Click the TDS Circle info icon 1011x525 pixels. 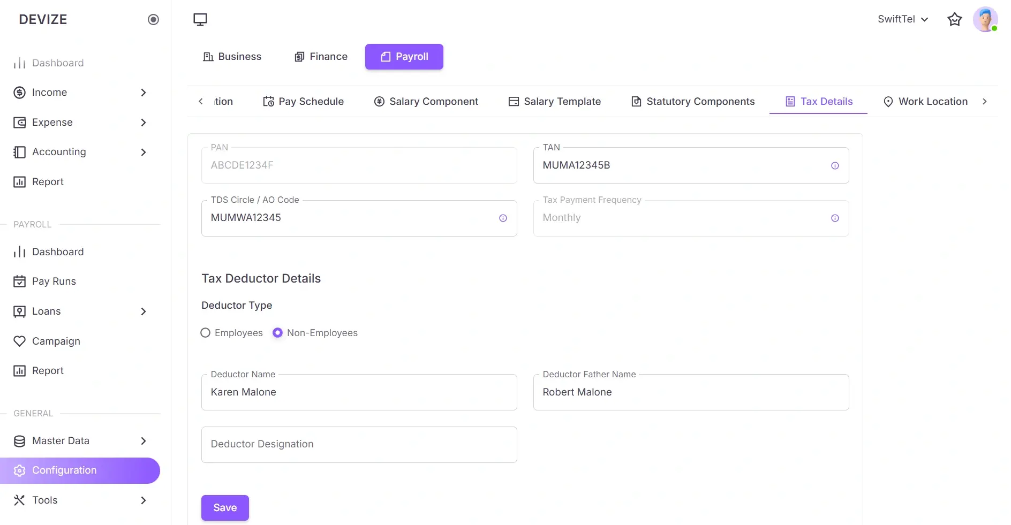coord(503,218)
